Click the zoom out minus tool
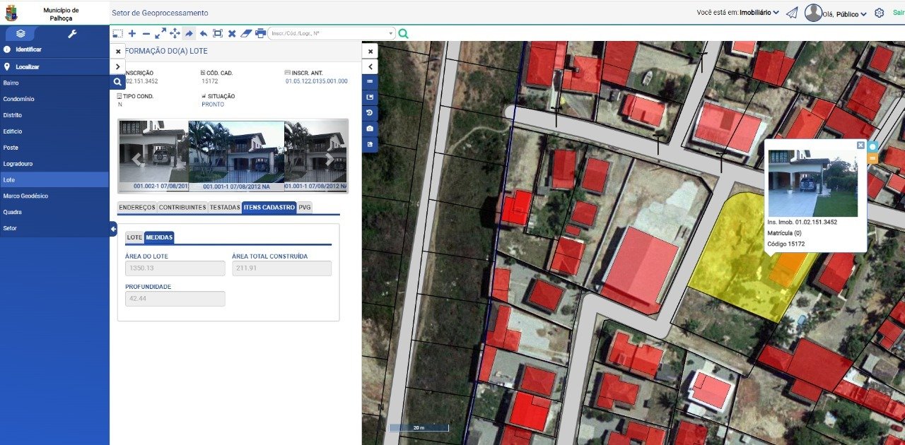This screenshot has height=445, width=905. pyautogui.click(x=146, y=33)
